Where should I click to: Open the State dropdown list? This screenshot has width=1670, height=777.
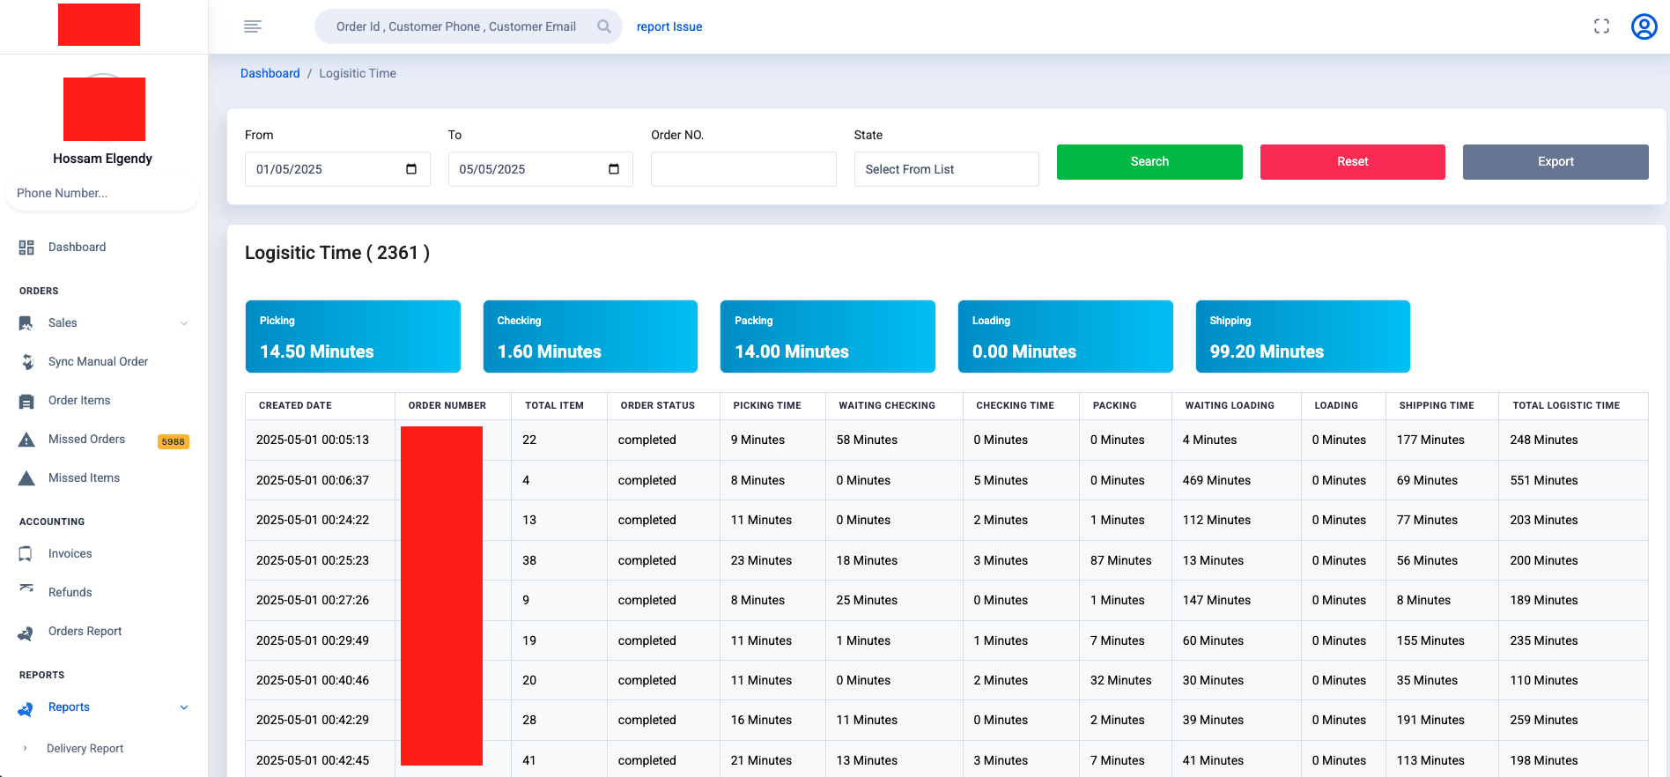click(x=946, y=169)
